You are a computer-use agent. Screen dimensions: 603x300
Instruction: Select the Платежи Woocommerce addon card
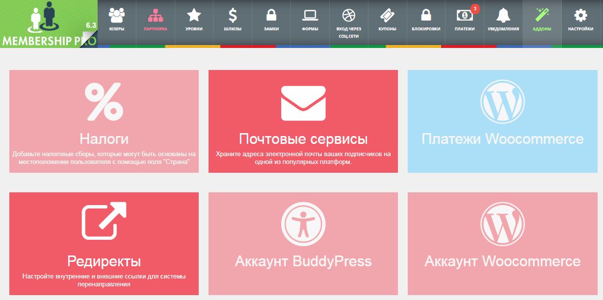pyautogui.click(x=502, y=121)
